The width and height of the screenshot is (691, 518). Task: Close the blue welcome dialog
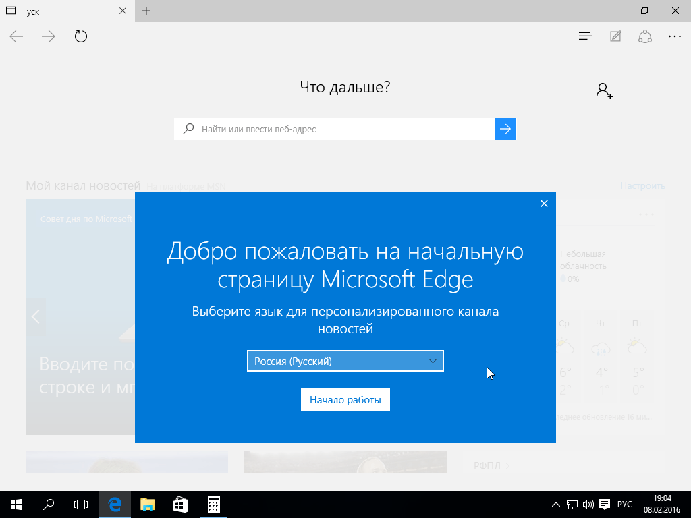coord(544,204)
